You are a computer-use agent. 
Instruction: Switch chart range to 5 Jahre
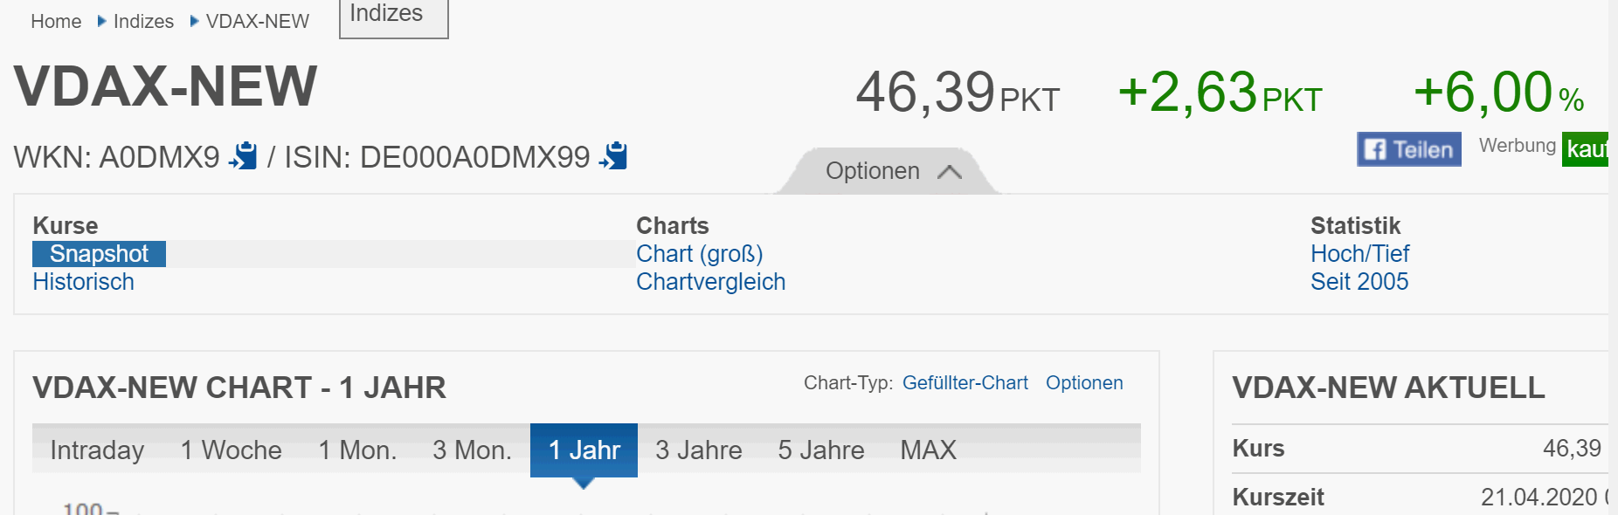coord(821,450)
